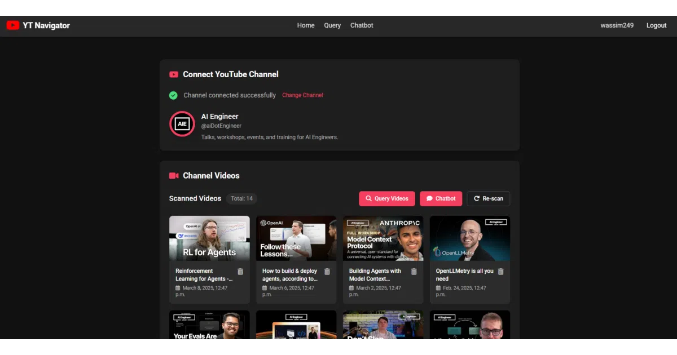This screenshot has width=677, height=355.
Task: Click the AIE channel avatar
Action: (182, 124)
